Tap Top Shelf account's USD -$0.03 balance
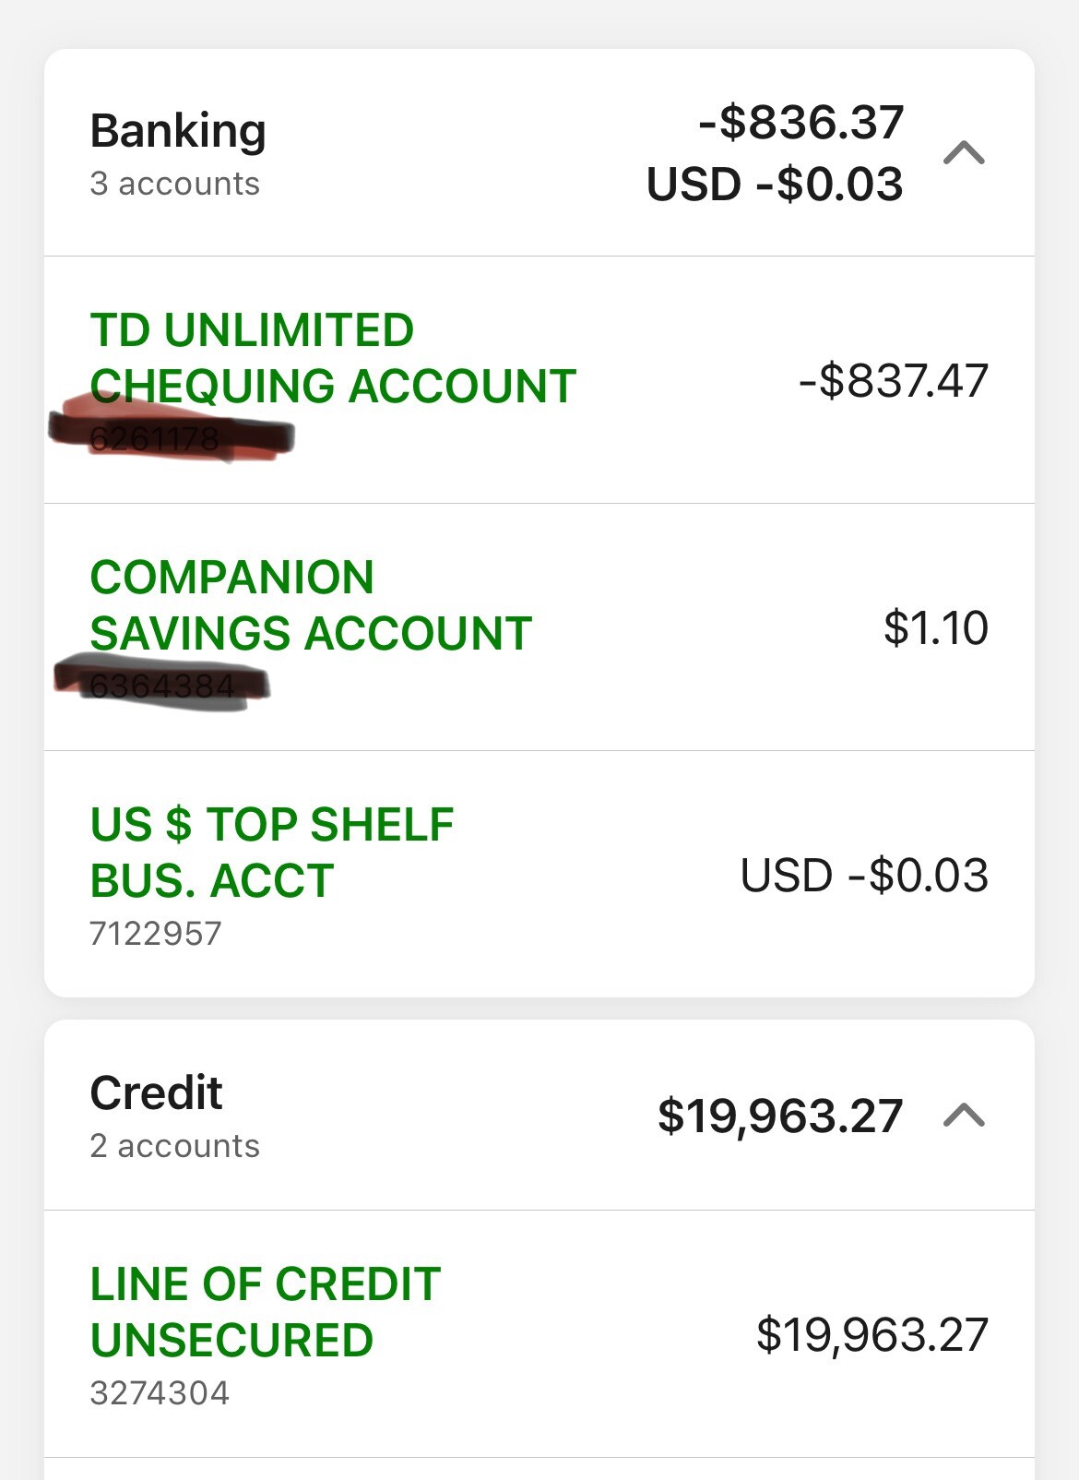This screenshot has height=1480, width=1079. coord(864,876)
